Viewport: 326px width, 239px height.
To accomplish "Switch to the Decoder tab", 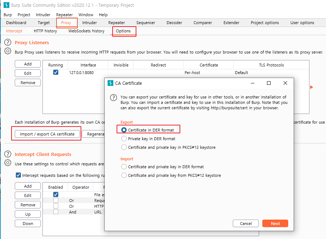I will pyautogui.click(x=175, y=23).
